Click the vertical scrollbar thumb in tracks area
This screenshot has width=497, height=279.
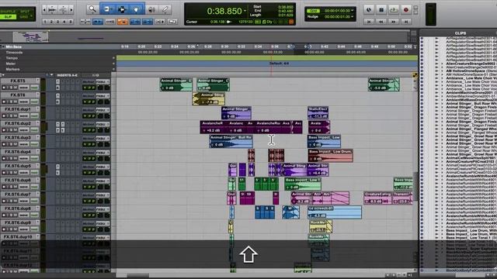[x=415, y=186]
